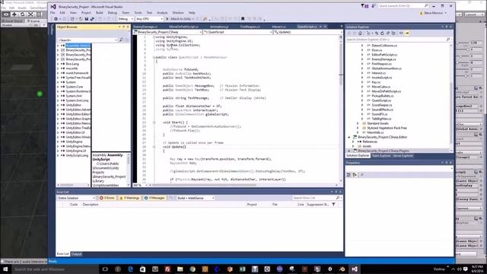Screen dimensions: 487x274
Task: Click the Task View taskbar icon
Action: [x=105, y=269]
